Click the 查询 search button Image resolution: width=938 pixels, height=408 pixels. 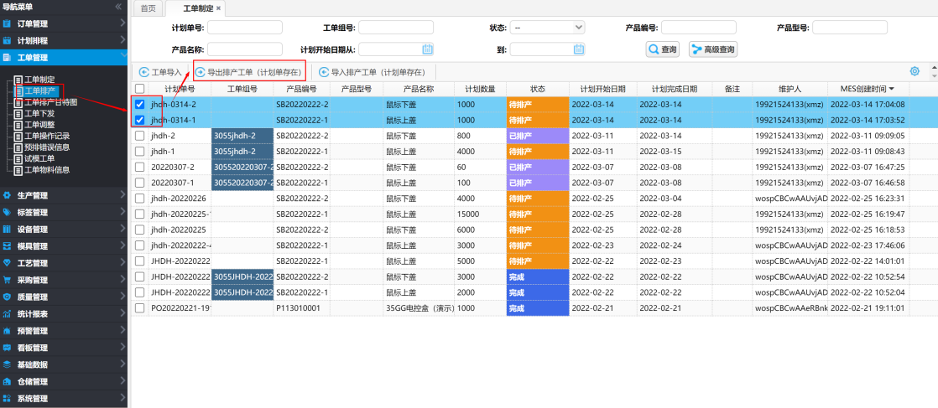tap(663, 49)
